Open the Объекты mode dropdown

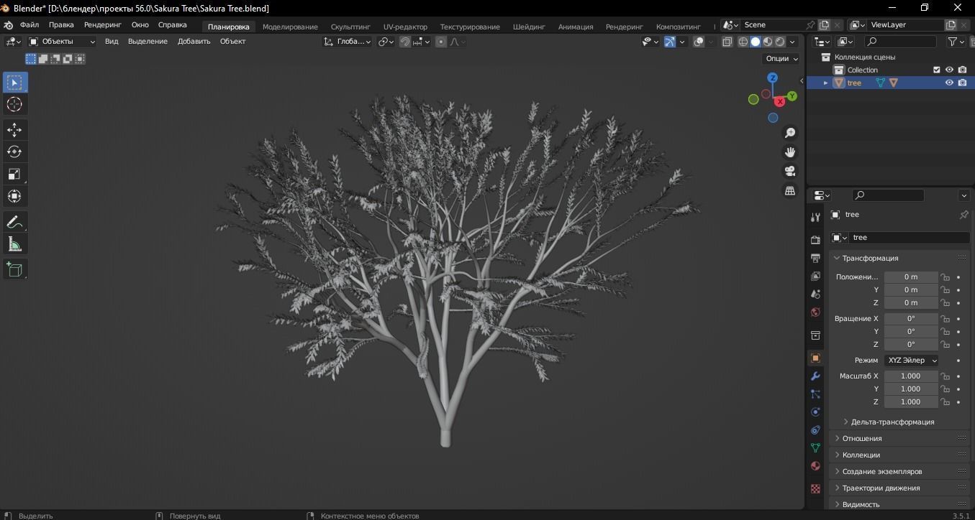pos(62,42)
